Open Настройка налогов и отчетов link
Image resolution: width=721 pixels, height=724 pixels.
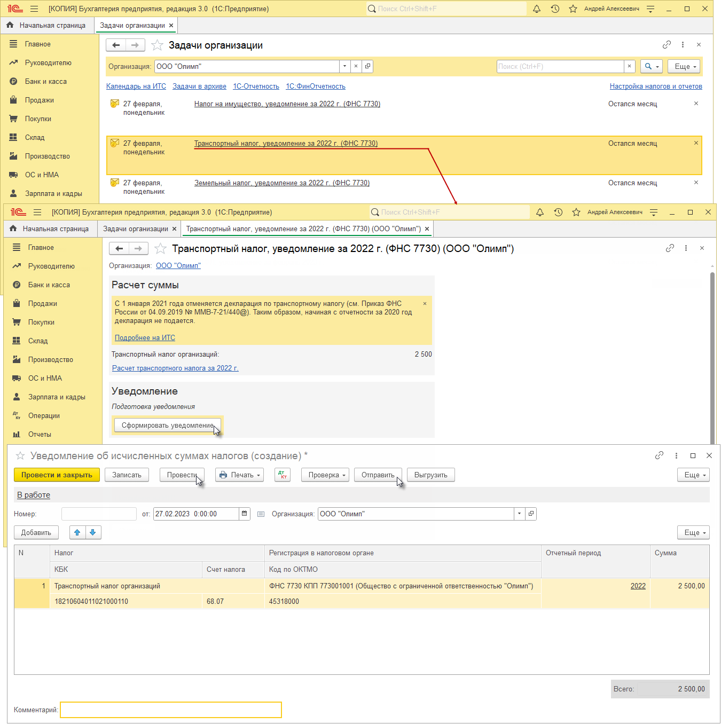coord(656,86)
